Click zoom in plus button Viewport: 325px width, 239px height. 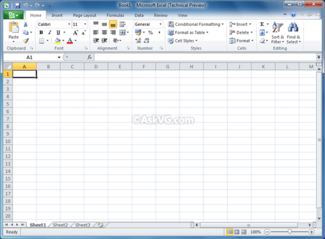click(311, 232)
